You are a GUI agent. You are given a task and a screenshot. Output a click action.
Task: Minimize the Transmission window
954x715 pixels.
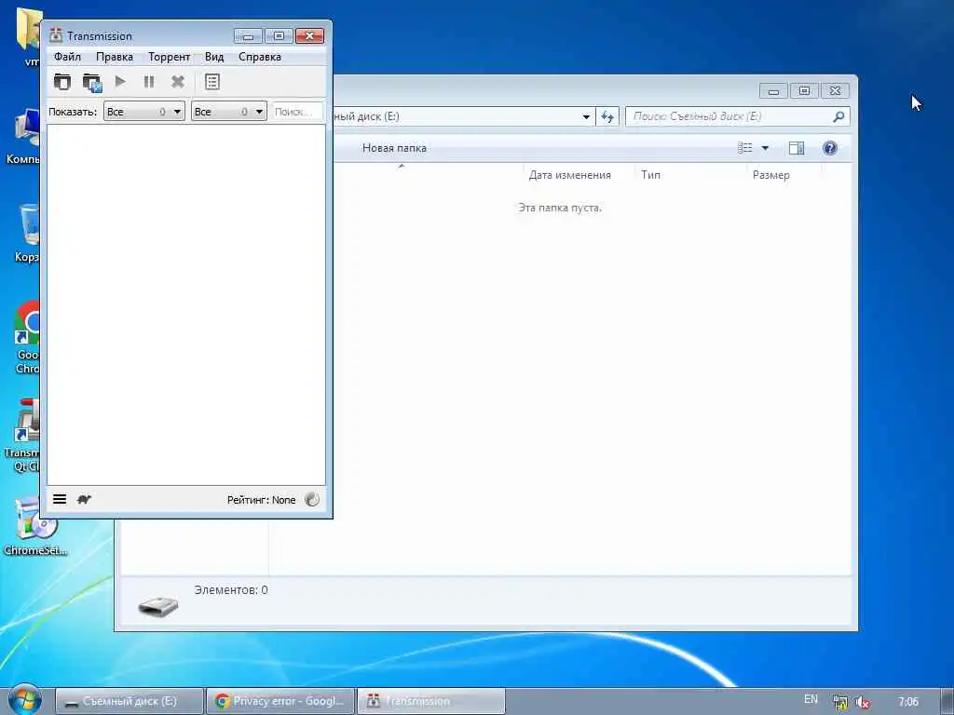tap(248, 36)
